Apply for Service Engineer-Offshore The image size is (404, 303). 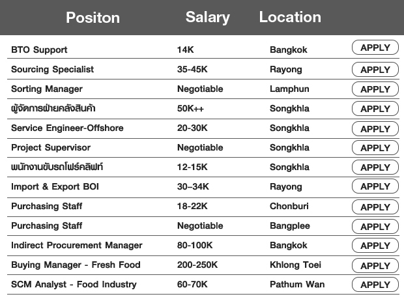pyautogui.click(x=375, y=128)
